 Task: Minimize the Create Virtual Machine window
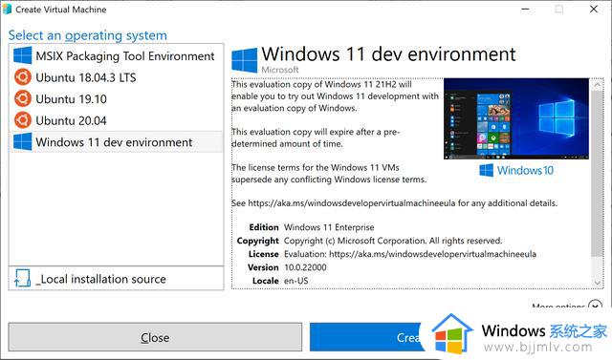[x=525, y=10]
